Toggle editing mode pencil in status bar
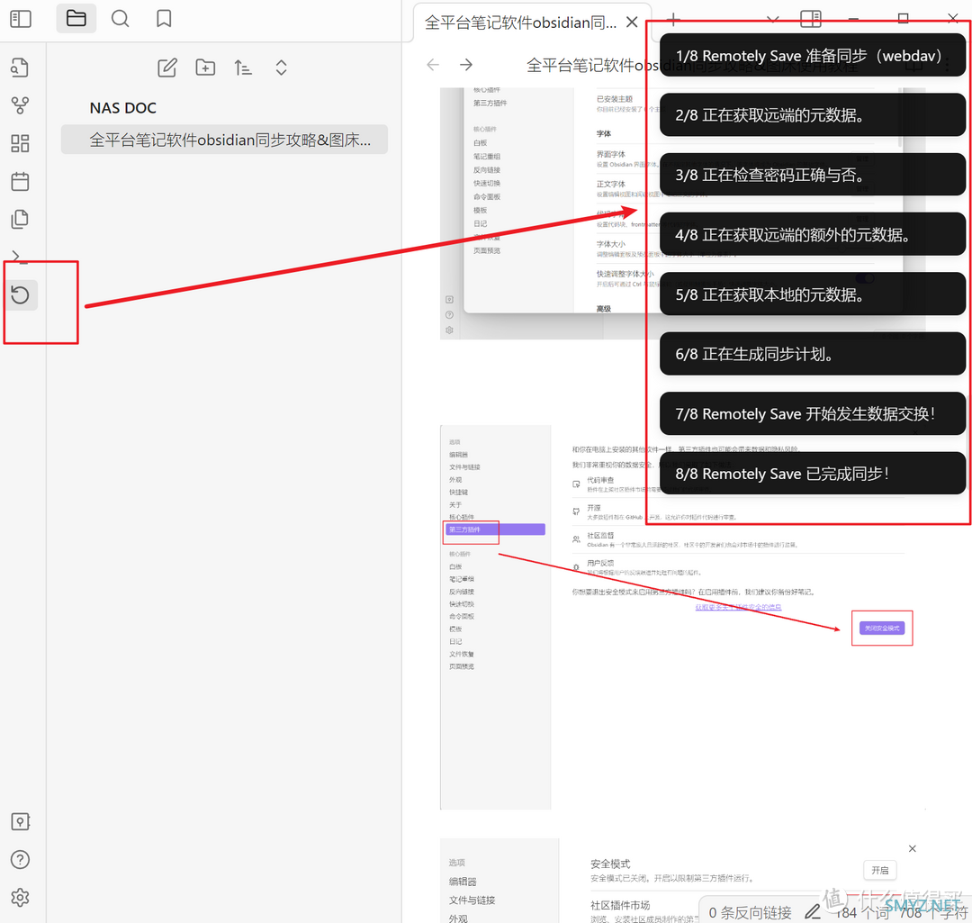 813,912
